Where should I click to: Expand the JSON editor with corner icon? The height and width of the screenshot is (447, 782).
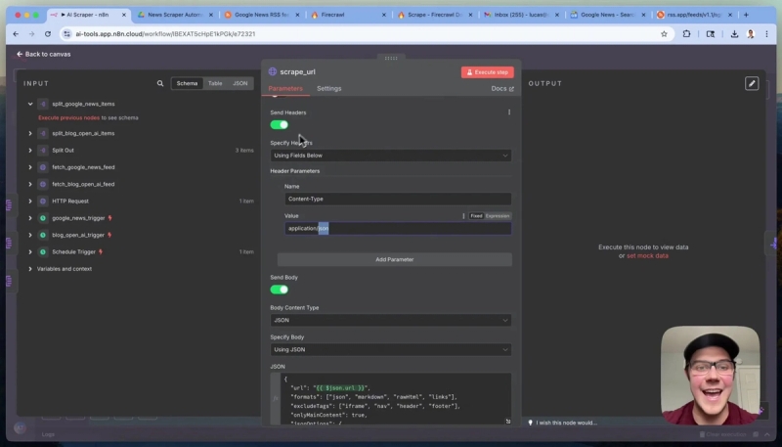pos(507,422)
